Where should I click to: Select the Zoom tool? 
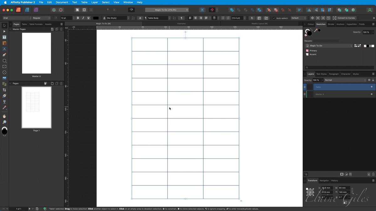4,122
